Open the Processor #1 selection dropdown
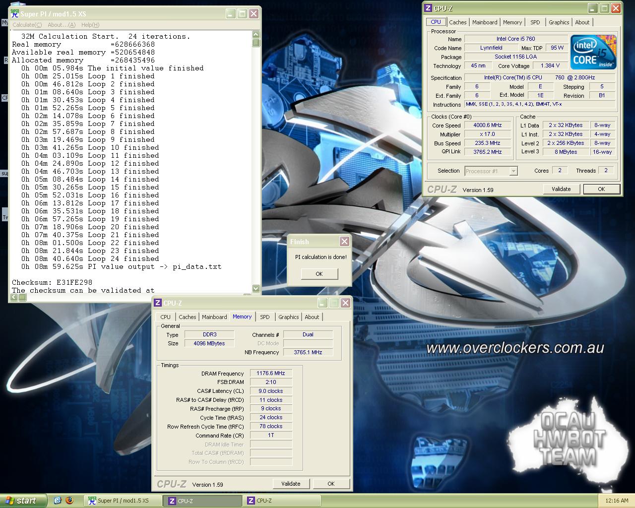This screenshot has width=635, height=508. 513,171
